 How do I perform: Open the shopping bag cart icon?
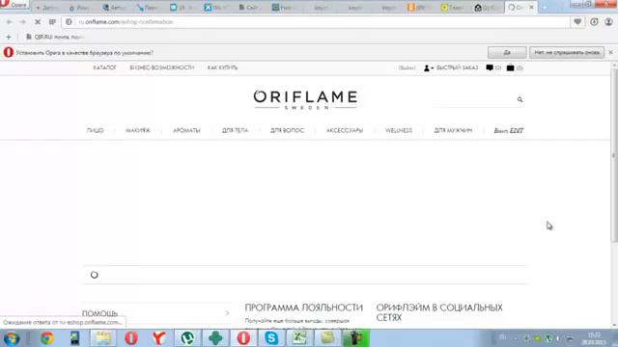pyautogui.click(x=511, y=67)
